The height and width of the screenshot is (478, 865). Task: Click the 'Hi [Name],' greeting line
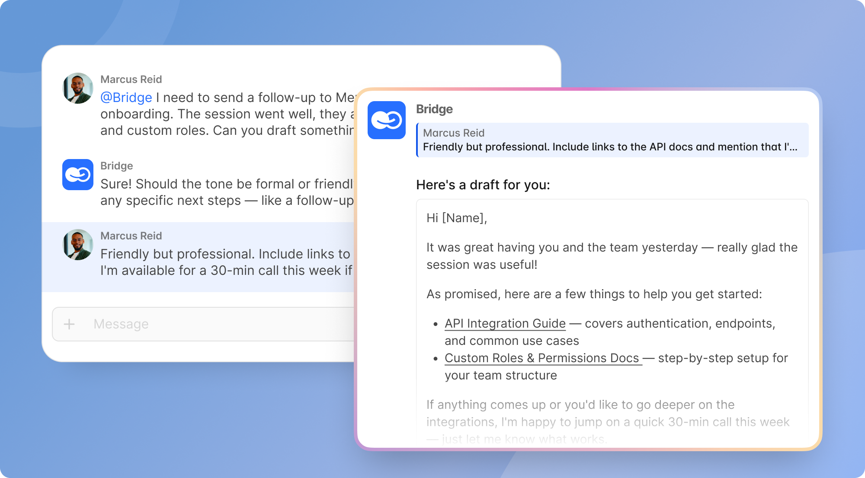tap(457, 218)
